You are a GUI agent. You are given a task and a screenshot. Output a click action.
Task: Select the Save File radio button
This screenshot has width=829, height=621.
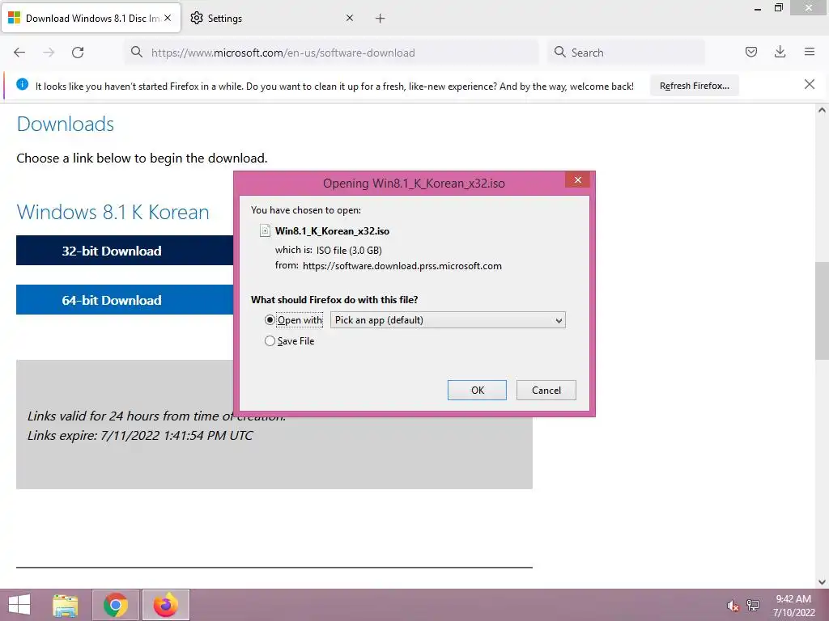tap(270, 341)
